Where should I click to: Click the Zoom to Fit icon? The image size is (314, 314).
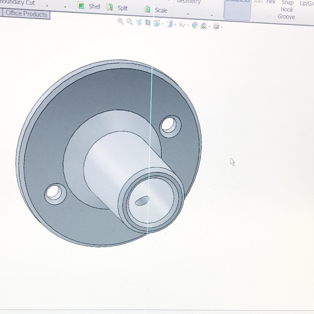[x=120, y=21]
